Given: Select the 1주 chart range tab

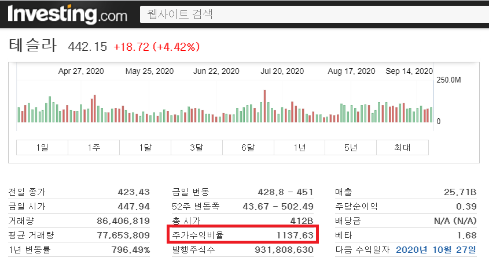Looking at the screenshot, I should [94, 147].
